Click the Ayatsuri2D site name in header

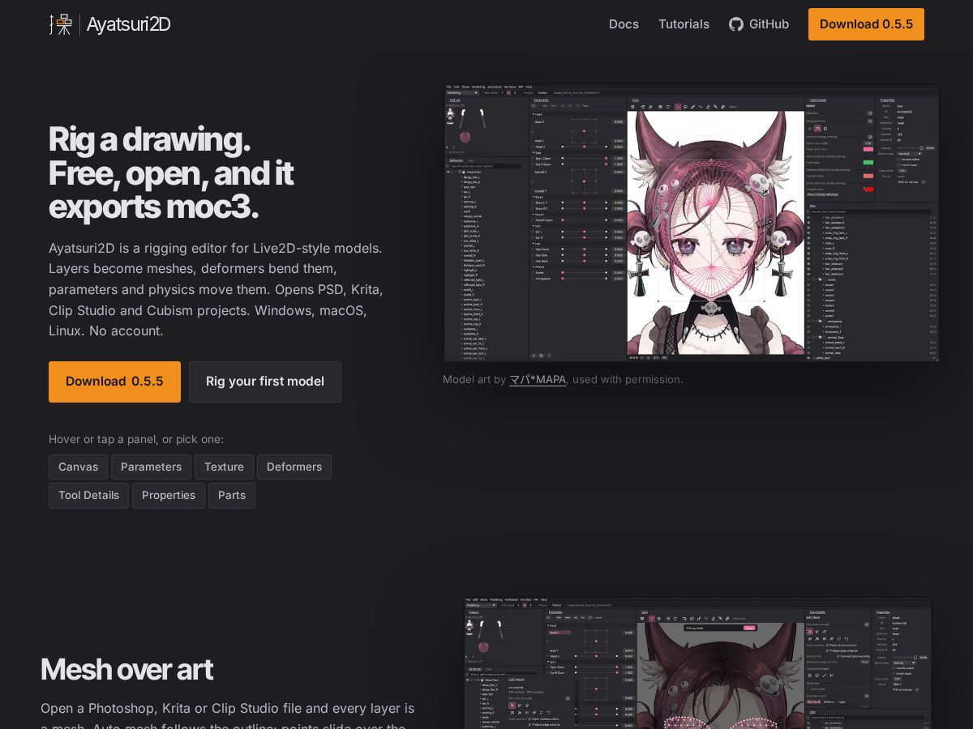tap(128, 24)
